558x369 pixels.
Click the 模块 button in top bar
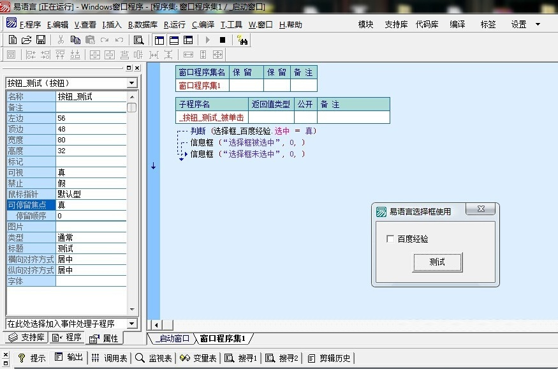365,24
